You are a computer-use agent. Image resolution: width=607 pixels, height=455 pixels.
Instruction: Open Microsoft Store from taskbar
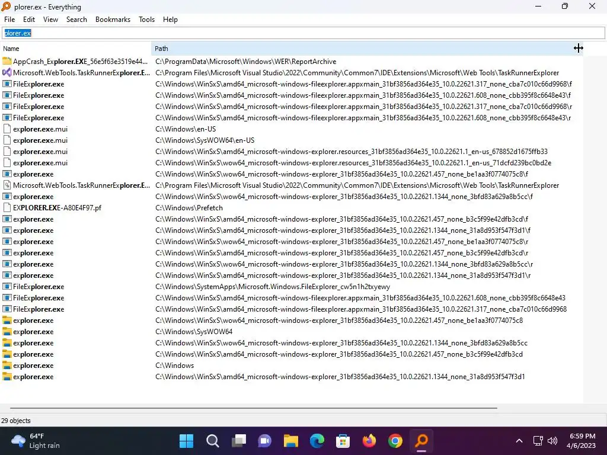[343, 441]
